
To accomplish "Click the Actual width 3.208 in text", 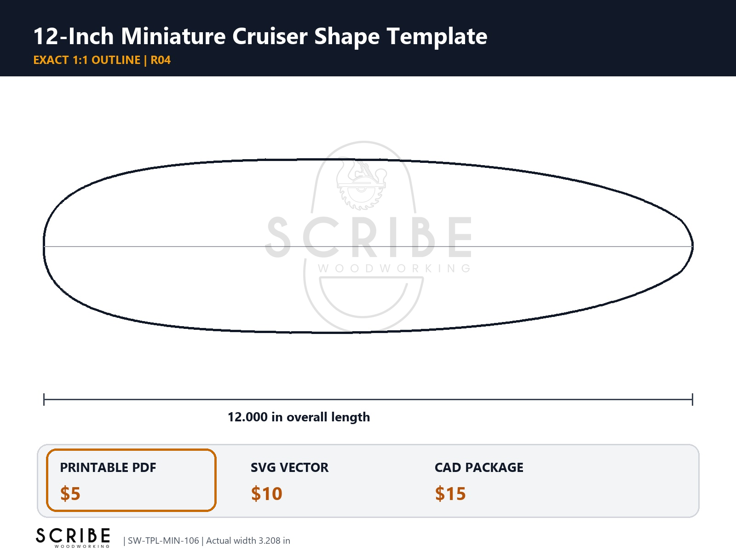I will (x=248, y=540).
